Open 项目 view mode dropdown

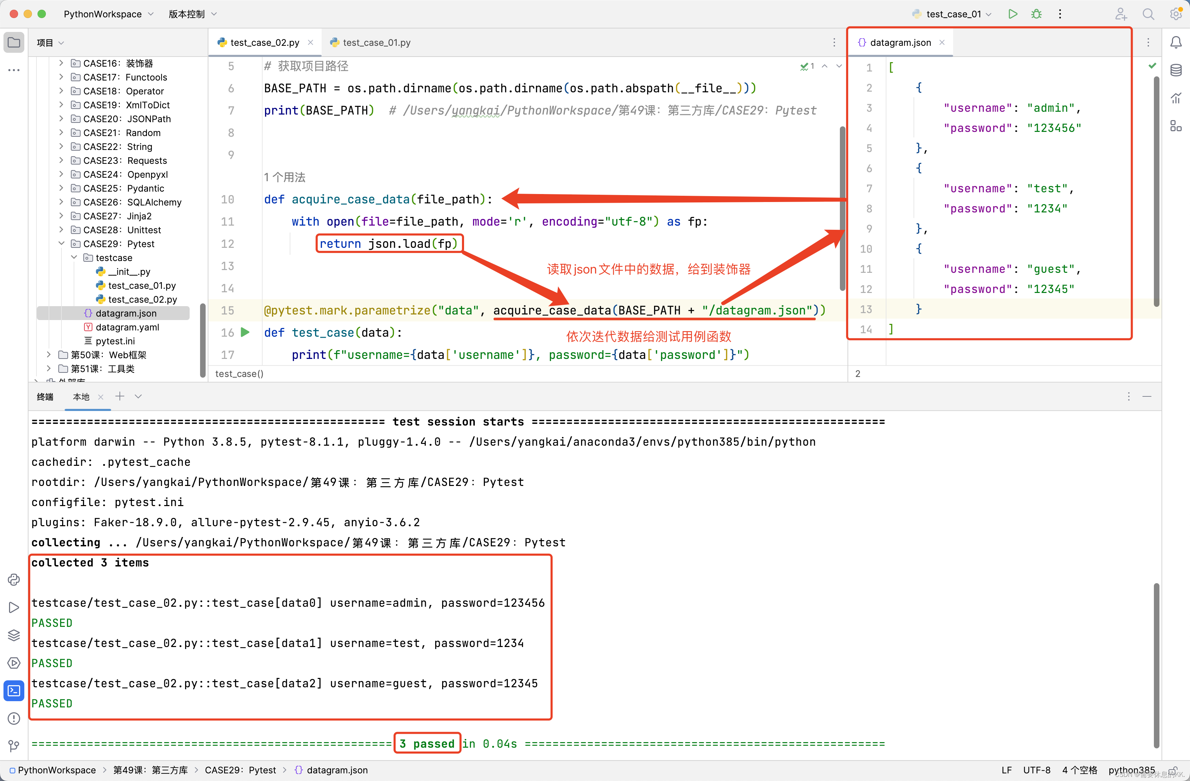tap(50, 42)
